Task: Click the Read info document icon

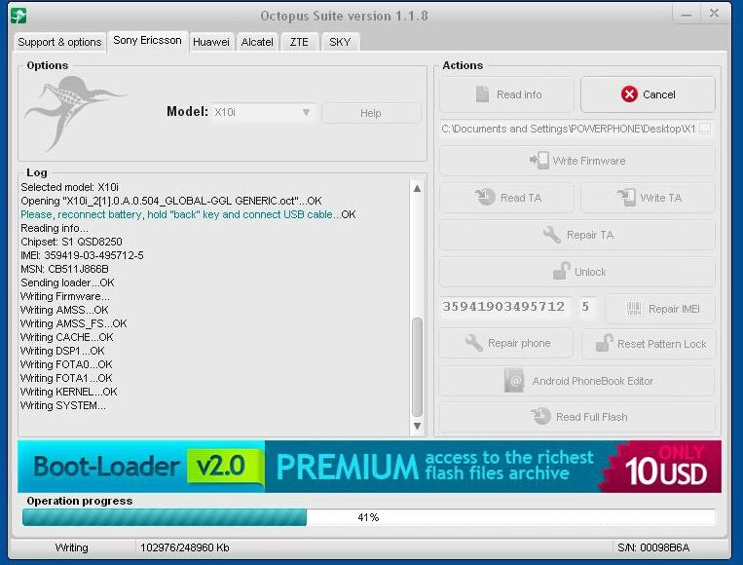Action: [x=482, y=94]
